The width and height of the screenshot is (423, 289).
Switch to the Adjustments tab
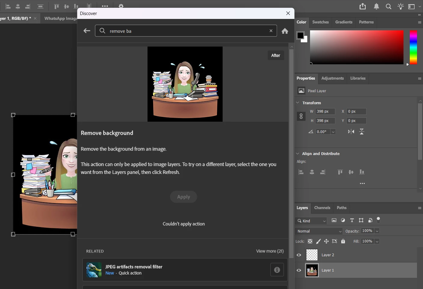(333, 78)
